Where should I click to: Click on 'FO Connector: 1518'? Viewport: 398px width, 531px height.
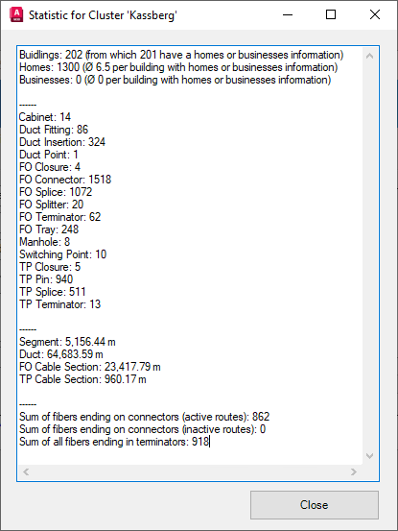coord(65,180)
